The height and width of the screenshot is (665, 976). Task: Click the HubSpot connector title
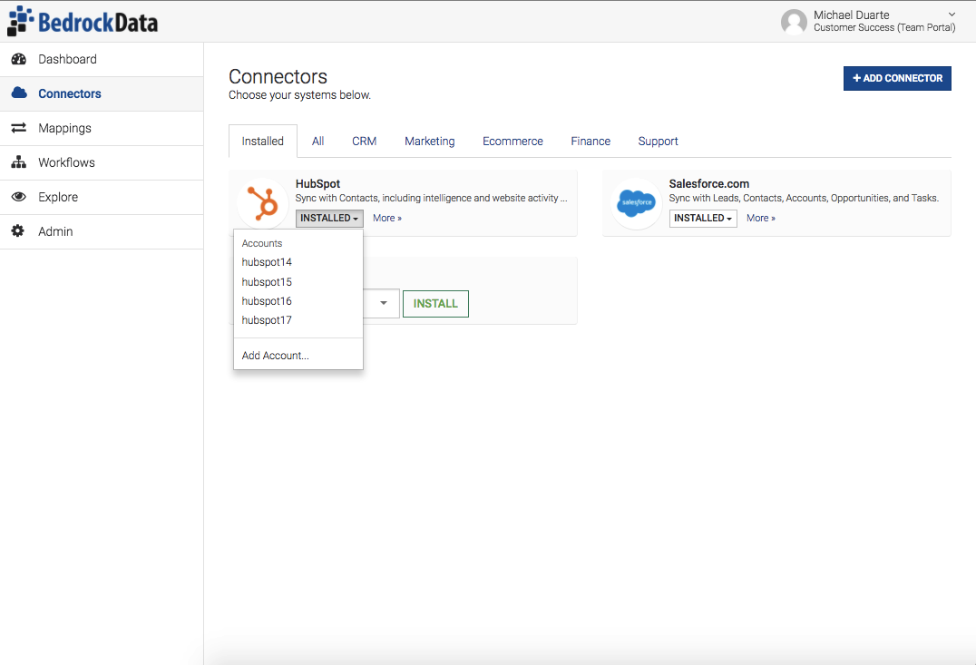(x=317, y=183)
